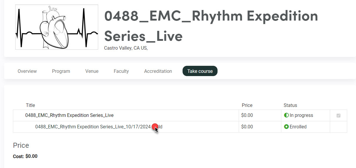
Task: Click the Status column header
Action: tap(290, 105)
